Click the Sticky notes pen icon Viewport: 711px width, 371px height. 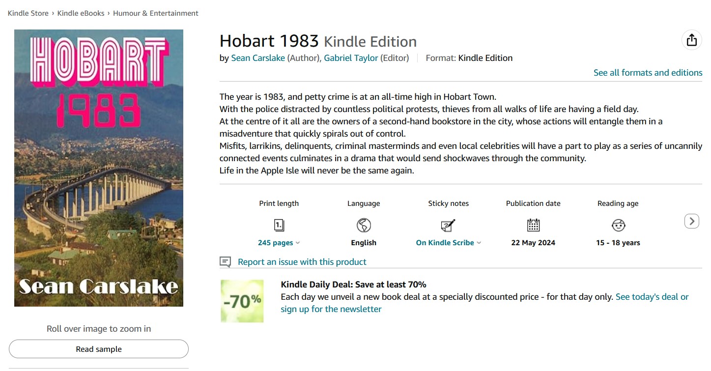pyautogui.click(x=448, y=225)
